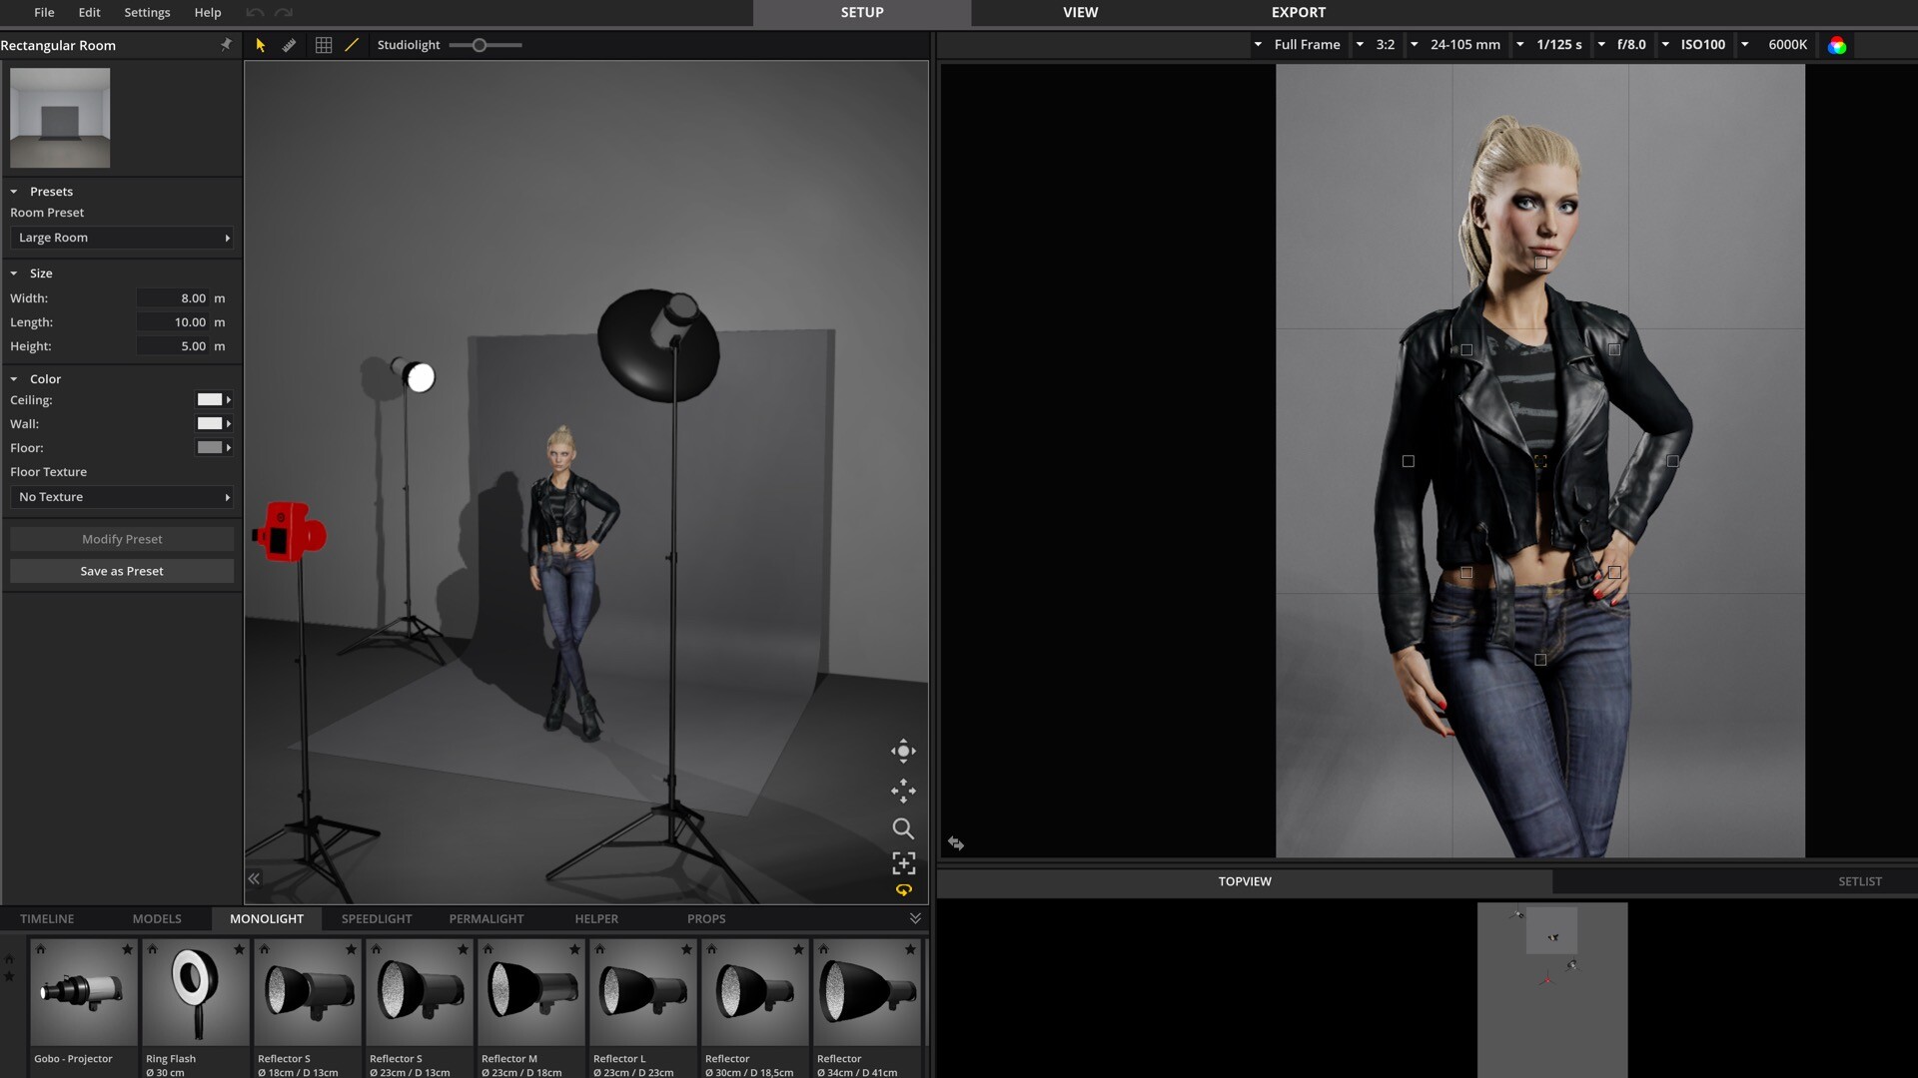Open the Large Room preset dropdown
This screenshot has width=1918, height=1078.
(122, 238)
